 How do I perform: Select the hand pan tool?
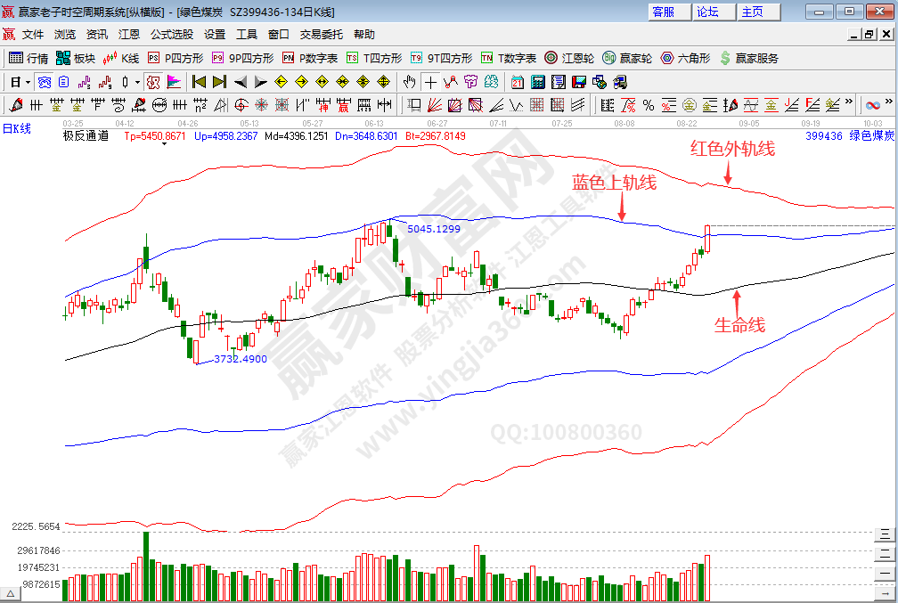[x=409, y=82]
